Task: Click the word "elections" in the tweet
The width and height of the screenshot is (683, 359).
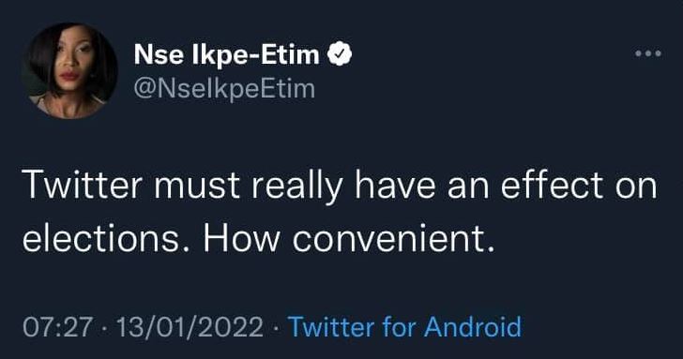Action: point(100,239)
